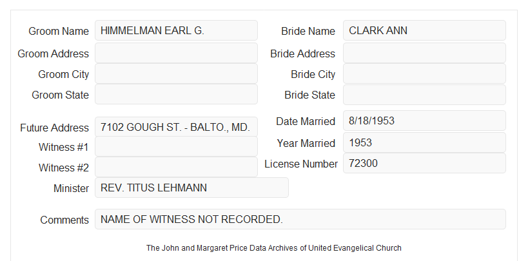
Task: Click the Price Data Archives footer text
Action: click(274, 247)
